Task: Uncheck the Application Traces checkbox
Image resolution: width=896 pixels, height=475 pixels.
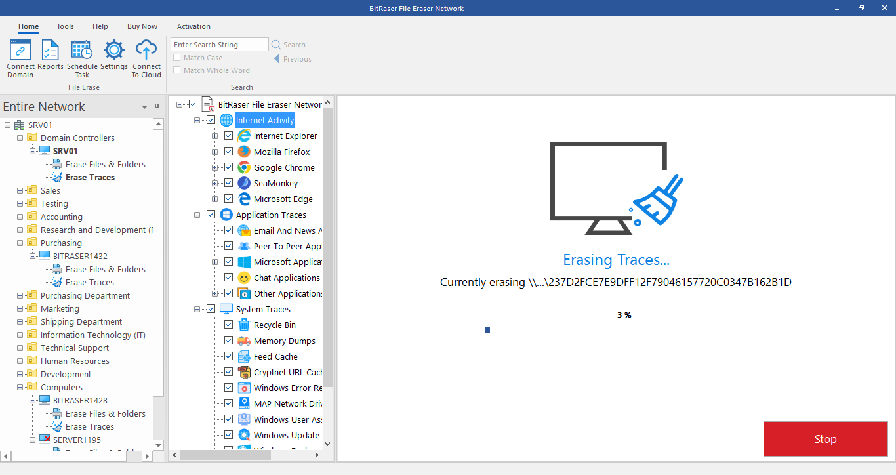Action: click(x=211, y=215)
